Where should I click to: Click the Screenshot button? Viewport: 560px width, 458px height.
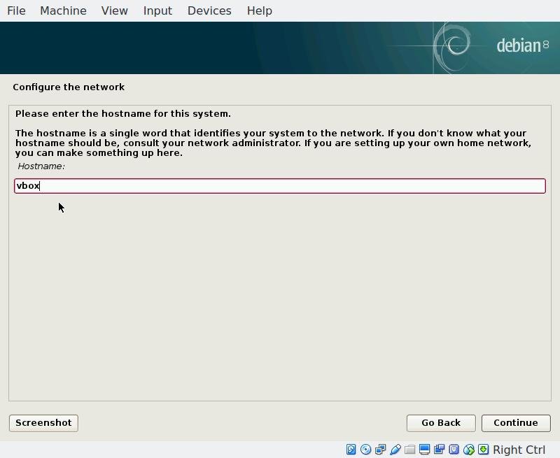43,423
